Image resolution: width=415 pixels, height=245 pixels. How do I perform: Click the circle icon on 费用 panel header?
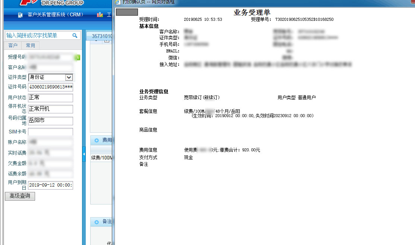(x=97, y=140)
